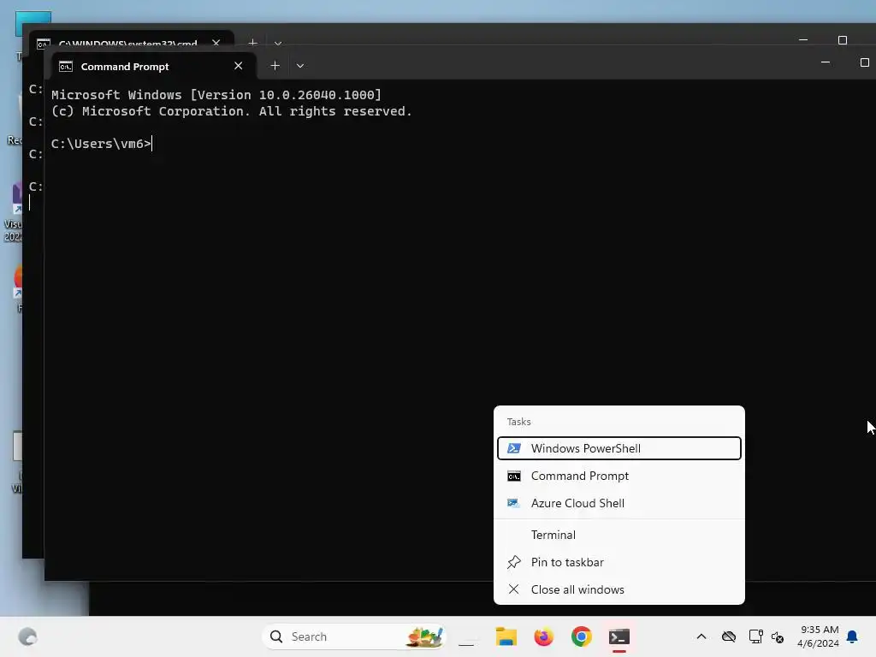Click the PowerShell icon in the jump list
Viewport: 876px width, 657px height.
pos(514,448)
